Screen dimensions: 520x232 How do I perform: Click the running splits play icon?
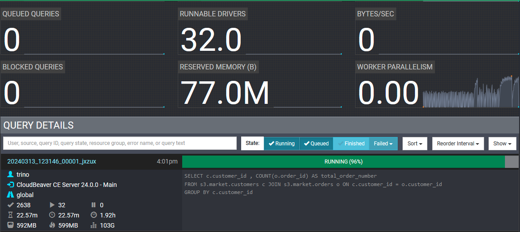click(52, 205)
